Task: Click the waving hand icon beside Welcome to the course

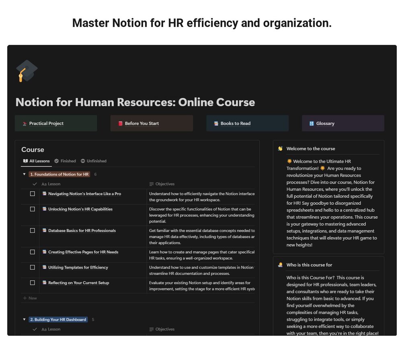Action: click(x=280, y=149)
